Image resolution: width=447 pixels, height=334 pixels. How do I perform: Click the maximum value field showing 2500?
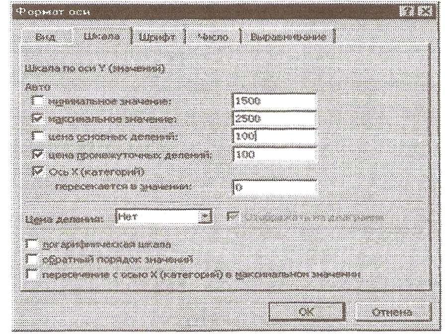[x=274, y=119]
